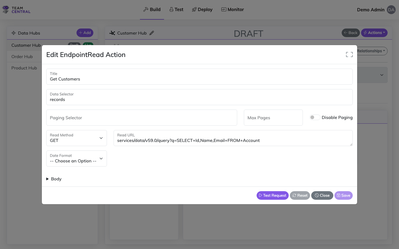Enable the Disable Paging toggle
Screen dimensions: 399x249
click(315, 117)
